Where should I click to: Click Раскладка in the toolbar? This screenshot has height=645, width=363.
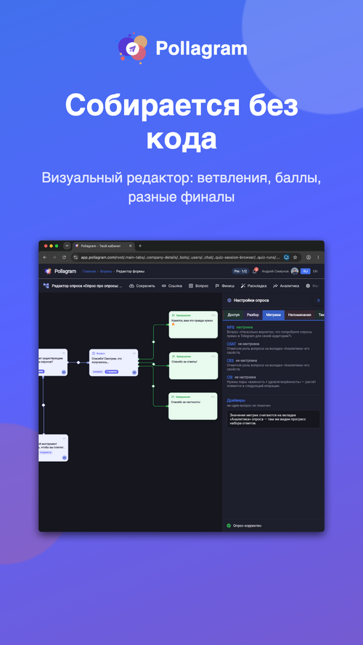point(253,286)
